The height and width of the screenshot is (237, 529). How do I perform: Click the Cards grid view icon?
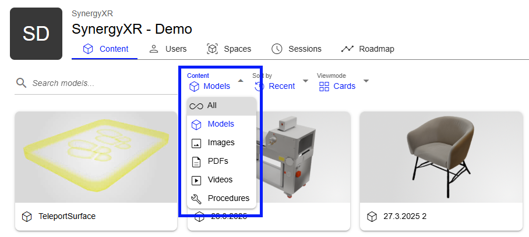click(x=324, y=87)
